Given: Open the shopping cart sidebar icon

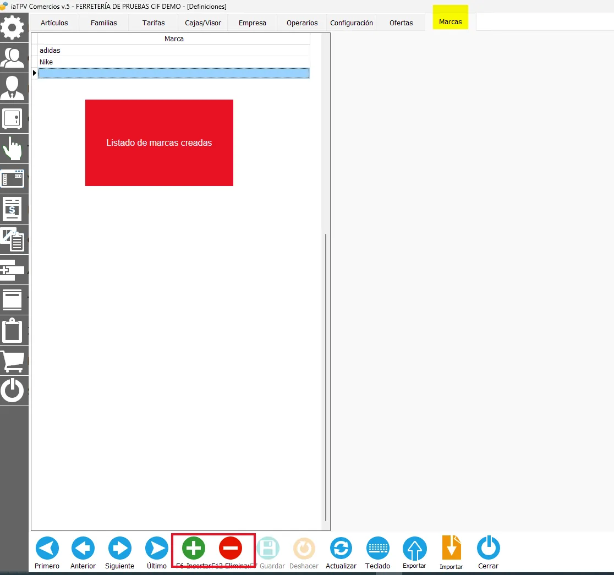Looking at the screenshot, I should [13, 361].
